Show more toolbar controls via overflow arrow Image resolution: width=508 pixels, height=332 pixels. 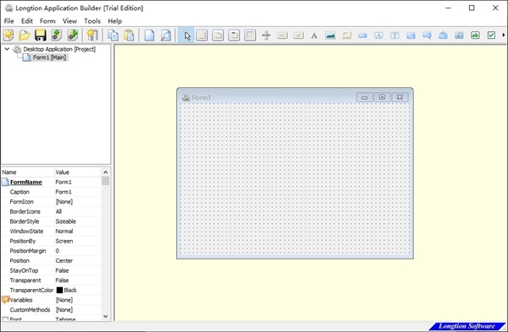504,35
